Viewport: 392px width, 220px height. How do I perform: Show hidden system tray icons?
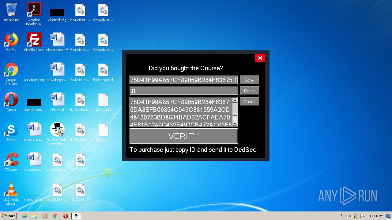[341, 216]
